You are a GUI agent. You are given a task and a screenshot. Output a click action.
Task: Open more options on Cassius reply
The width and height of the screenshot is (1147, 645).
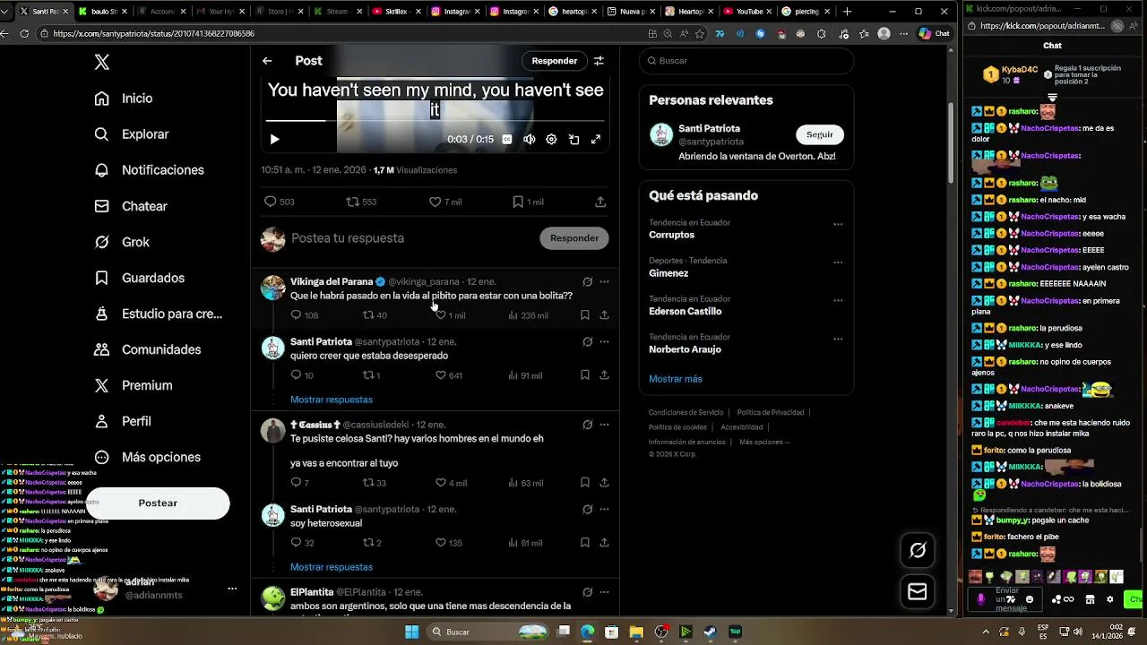pos(604,425)
